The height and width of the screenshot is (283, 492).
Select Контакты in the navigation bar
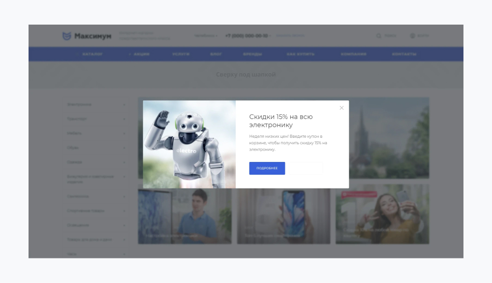click(x=404, y=54)
